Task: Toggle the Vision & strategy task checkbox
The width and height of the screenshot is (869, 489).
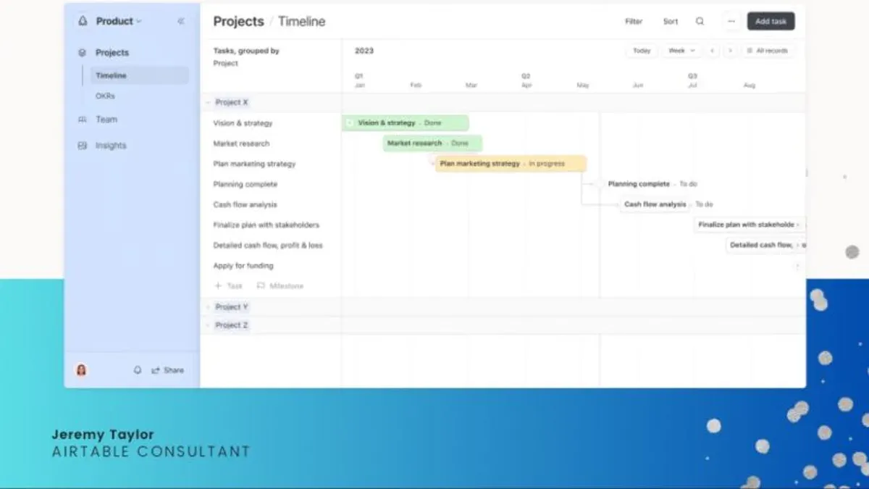Action: pos(350,123)
